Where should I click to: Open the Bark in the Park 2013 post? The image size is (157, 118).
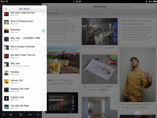coord(63,29)
